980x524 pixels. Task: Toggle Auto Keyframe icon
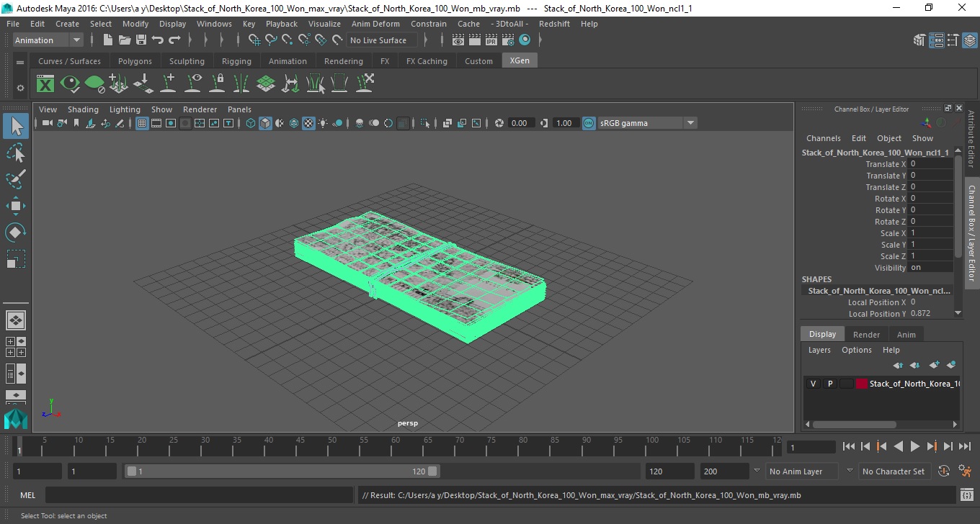pyautogui.click(x=944, y=471)
